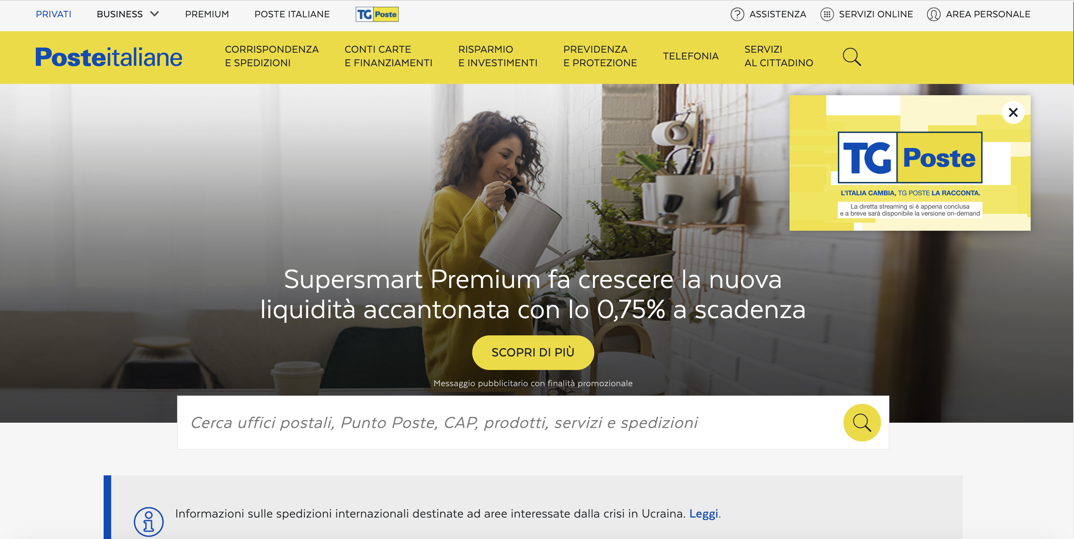1074x539 pixels.
Task: Expand the Business dropdown chevron
Action: tap(155, 14)
